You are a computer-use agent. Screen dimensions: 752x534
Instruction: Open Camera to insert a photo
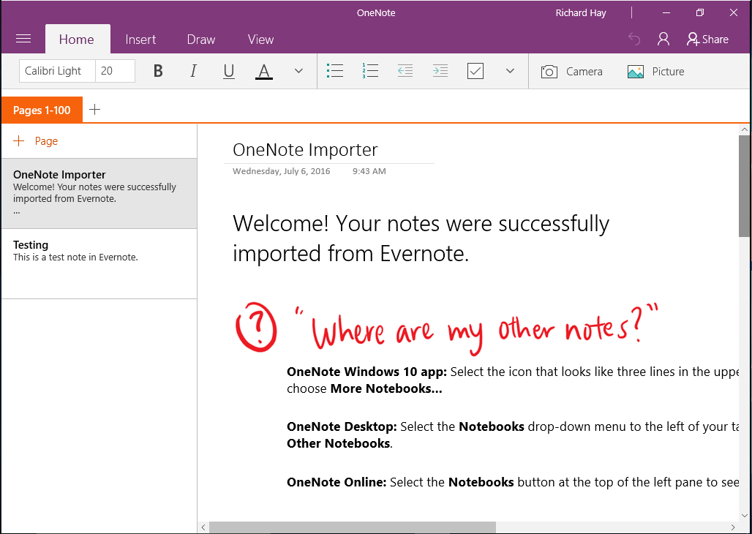coord(572,72)
